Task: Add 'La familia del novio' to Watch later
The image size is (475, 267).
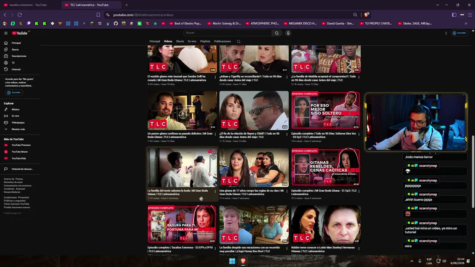Action: point(213,151)
